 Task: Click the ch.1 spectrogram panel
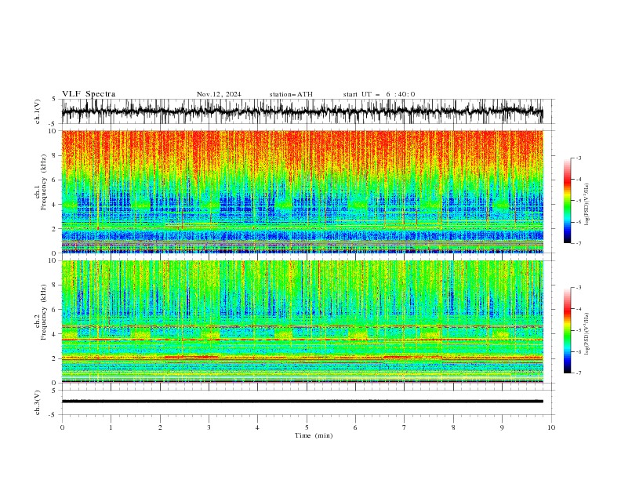302,191
